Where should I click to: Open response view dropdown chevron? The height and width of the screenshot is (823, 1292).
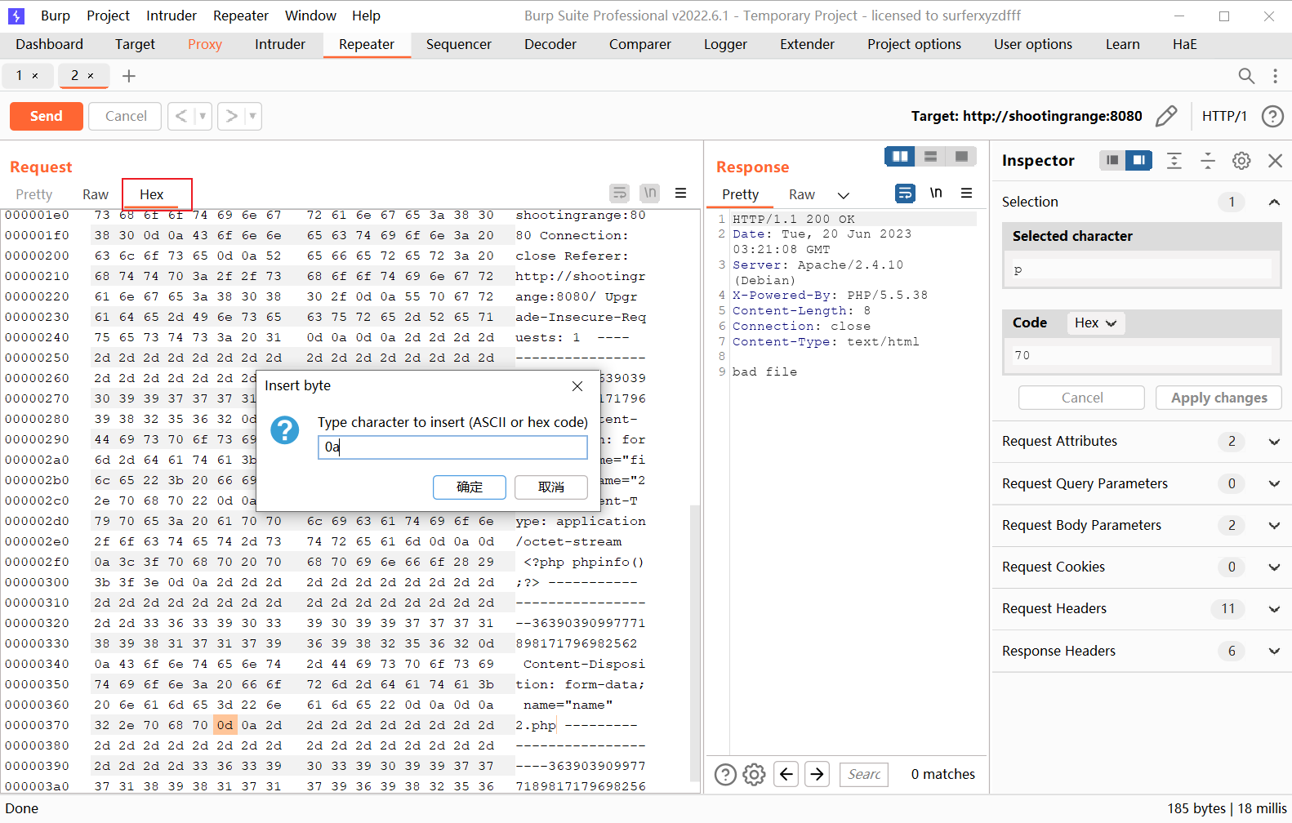coord(844,195)
